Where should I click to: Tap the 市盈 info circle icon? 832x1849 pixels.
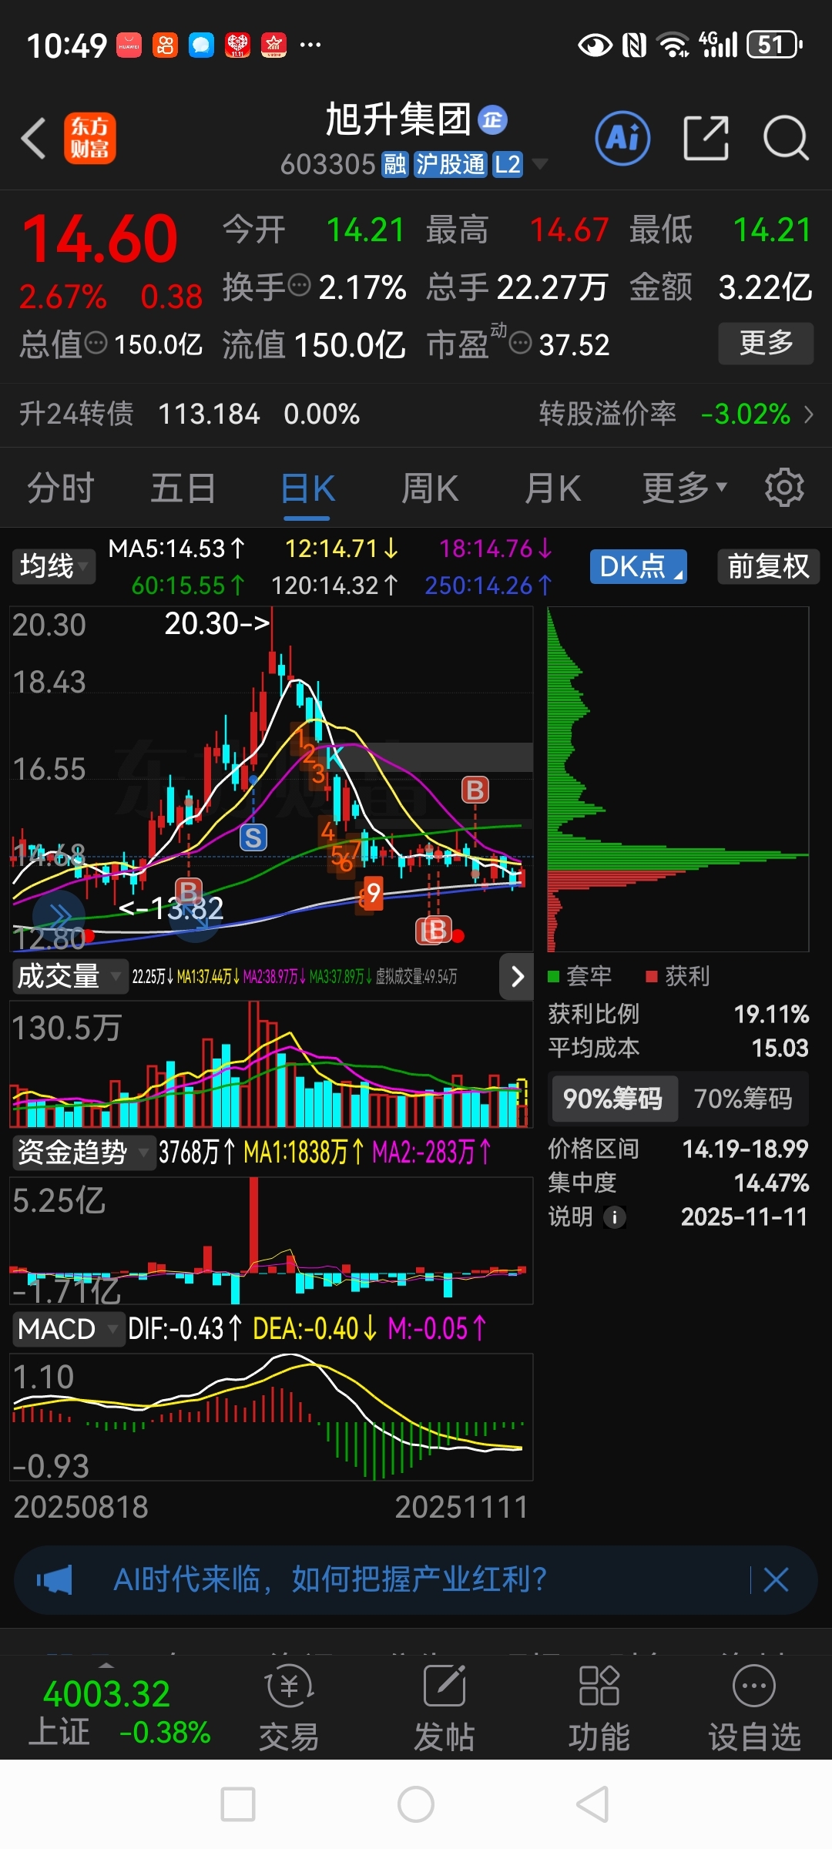521,343
